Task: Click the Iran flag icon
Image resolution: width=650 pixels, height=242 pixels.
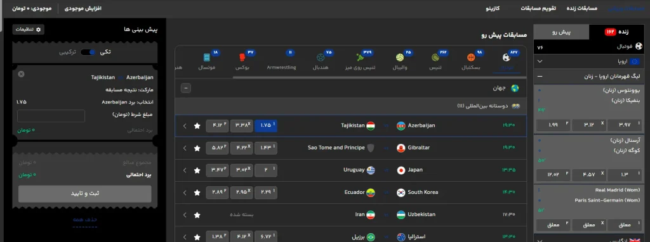Action: [371, 215]
